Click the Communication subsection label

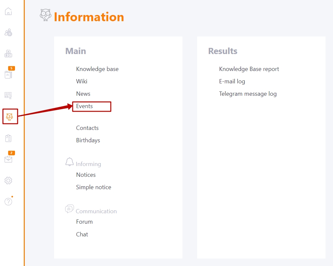pos(96,211)
